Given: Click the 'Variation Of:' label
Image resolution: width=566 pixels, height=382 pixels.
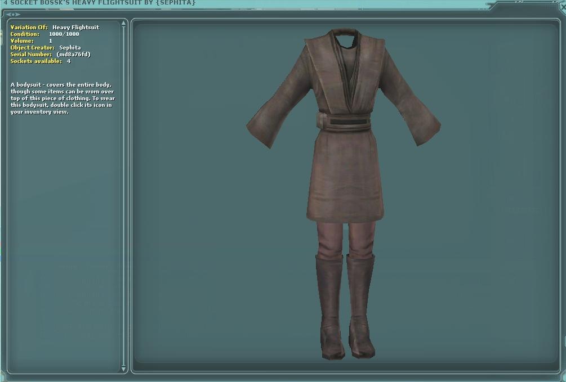Looking at the screenshot, I should (29, 28).
